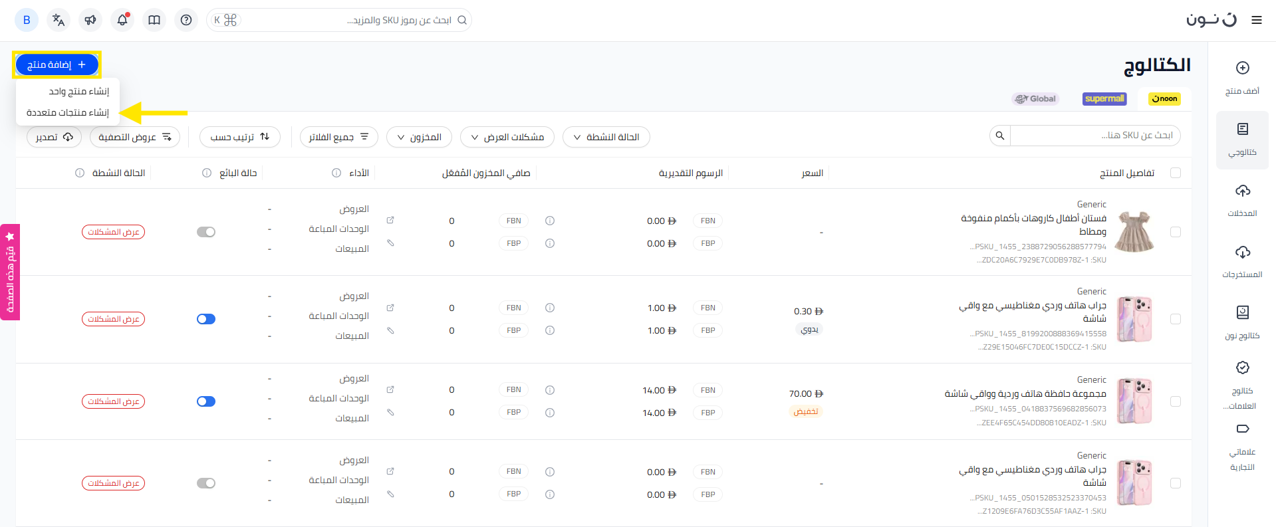
Task: Expand the Stock filter dropdown
Action: [x=419, y=137]
